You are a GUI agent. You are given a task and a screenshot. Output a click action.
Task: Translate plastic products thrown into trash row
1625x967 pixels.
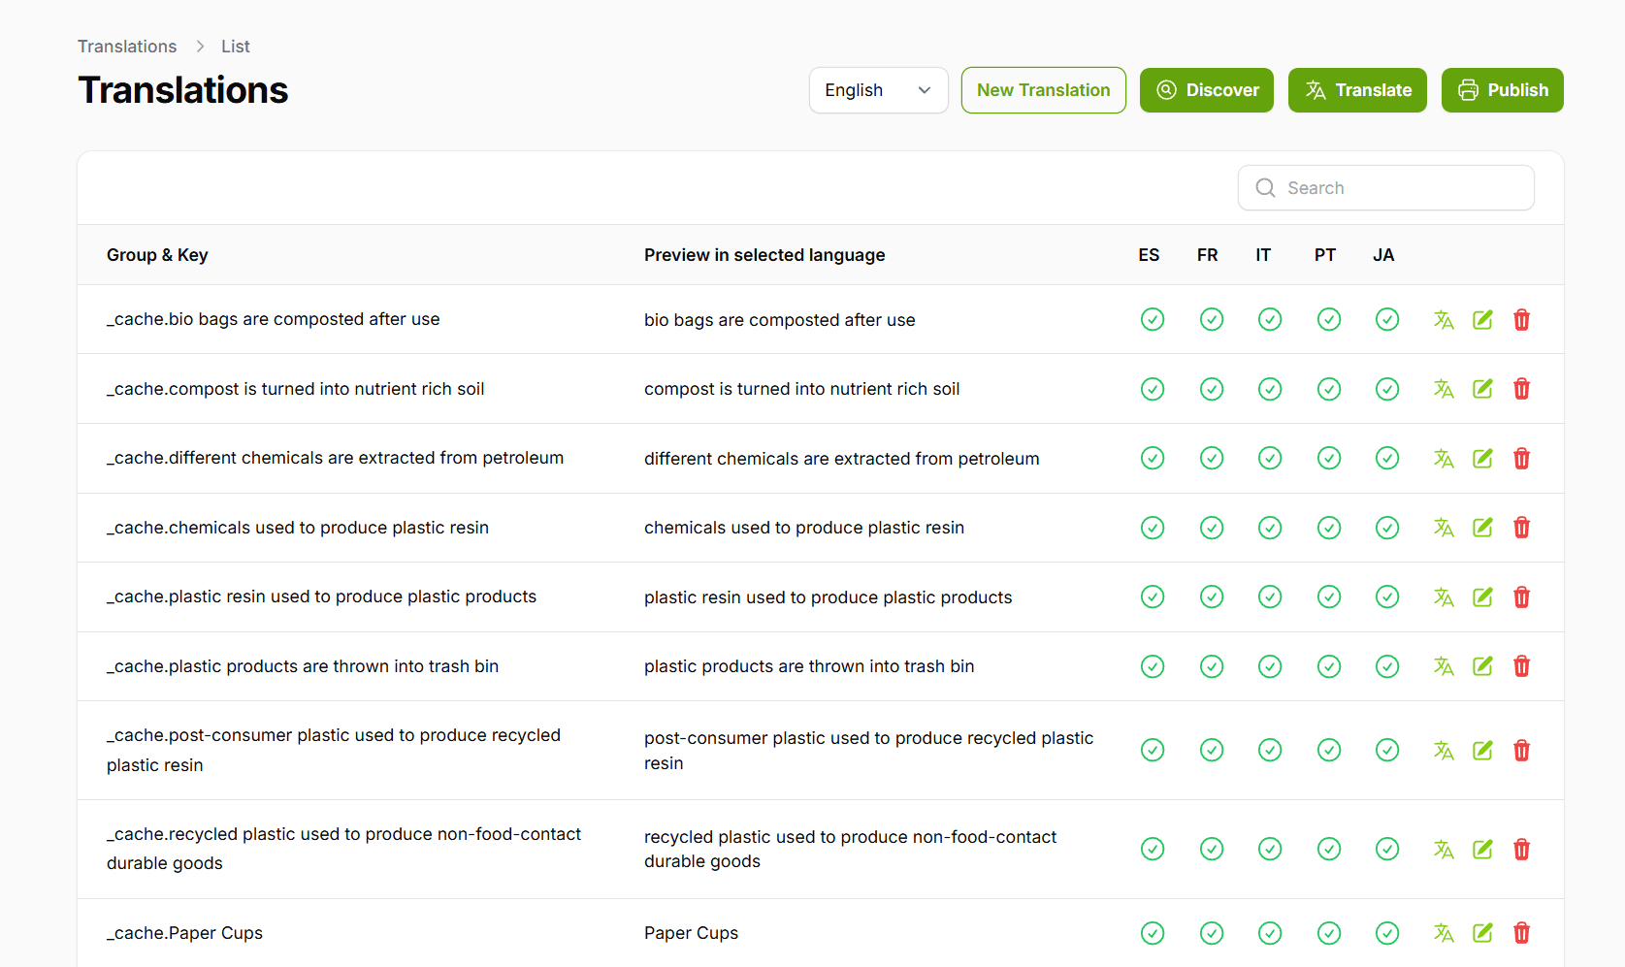pyautogui.click(x=1444, y=666)
